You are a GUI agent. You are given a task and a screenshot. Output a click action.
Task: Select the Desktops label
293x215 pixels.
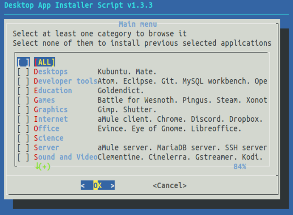click(51, 72)
